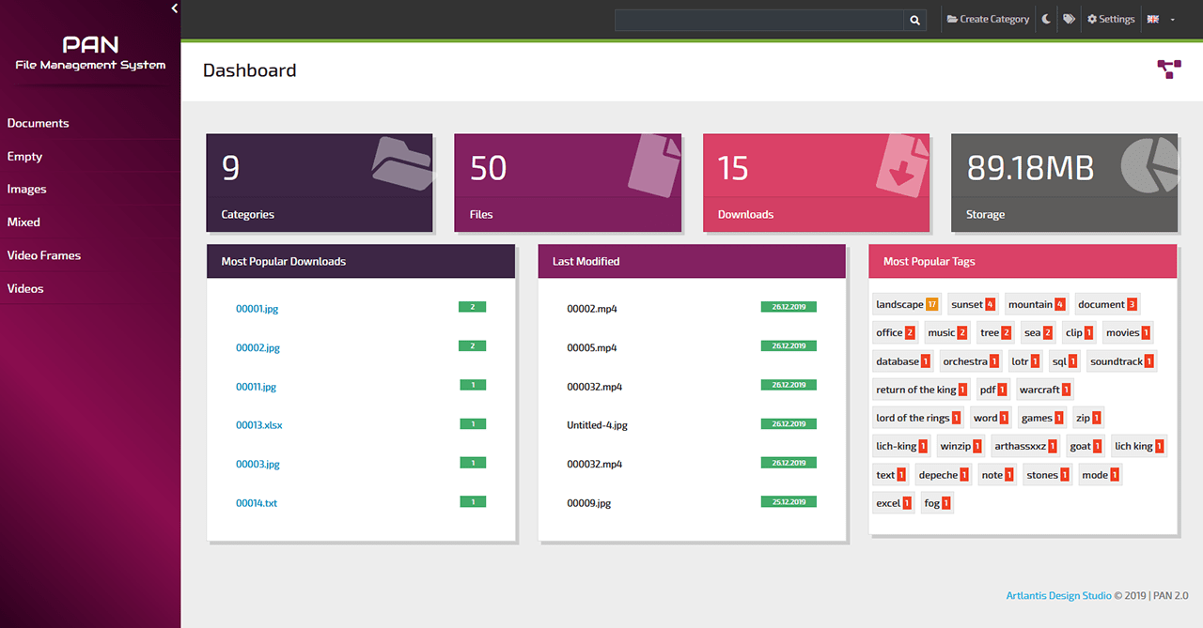This screenshot has width=1203, height=628.
Task: Open the 00001.jpg file link
Action: pyautogui.click(x=258, y=309)
